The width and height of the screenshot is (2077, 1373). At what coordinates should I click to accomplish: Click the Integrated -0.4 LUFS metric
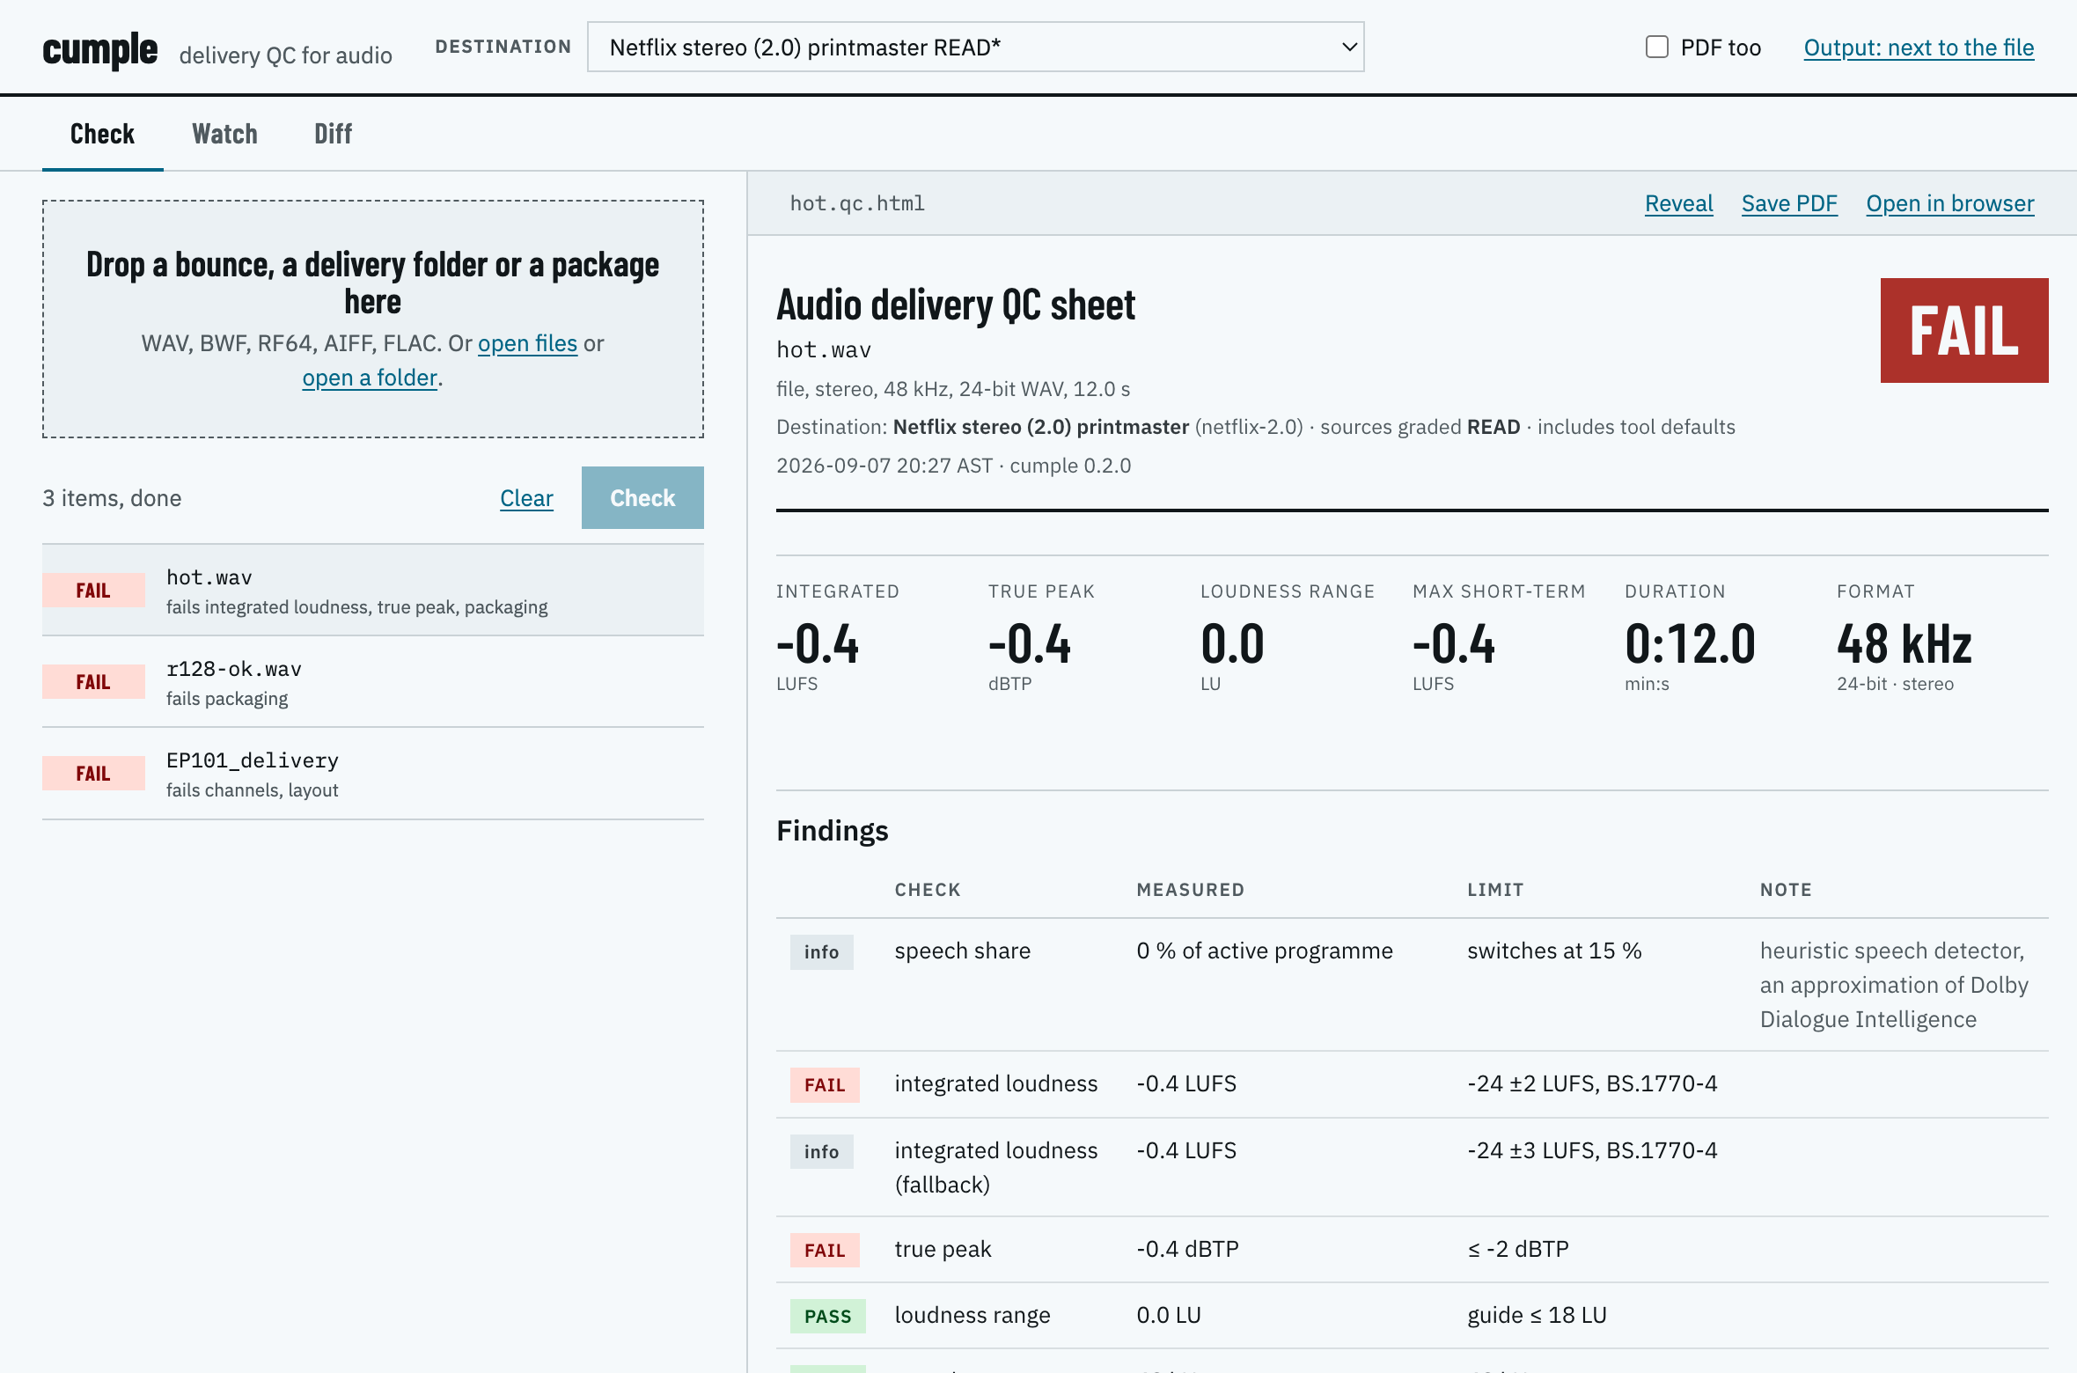pos(838,638)
